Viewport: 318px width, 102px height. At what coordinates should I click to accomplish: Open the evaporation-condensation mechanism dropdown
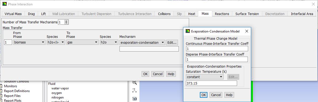pos(142,42)
